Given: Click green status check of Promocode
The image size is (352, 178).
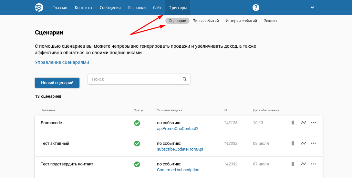Looking at the screenshot, I should coord(137,123).
